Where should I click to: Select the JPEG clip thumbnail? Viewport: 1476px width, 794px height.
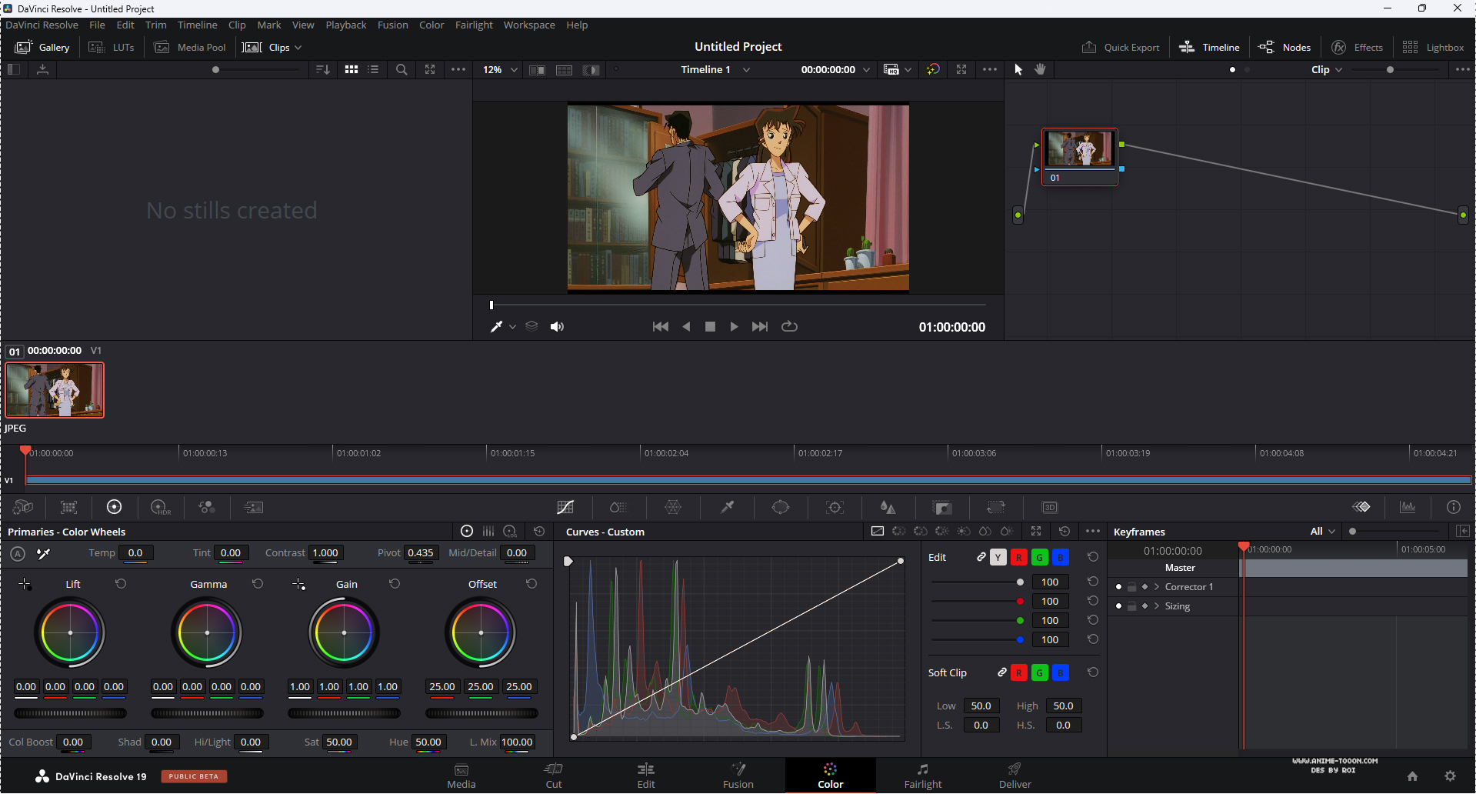(x=55, y=390)
